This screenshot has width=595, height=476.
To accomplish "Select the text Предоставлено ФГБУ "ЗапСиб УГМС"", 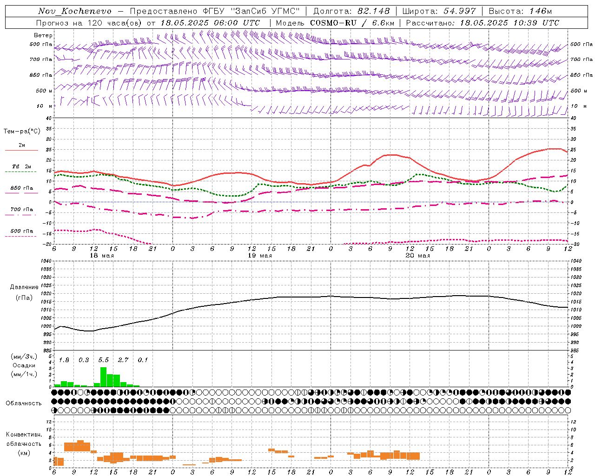I will click(215, 11).
